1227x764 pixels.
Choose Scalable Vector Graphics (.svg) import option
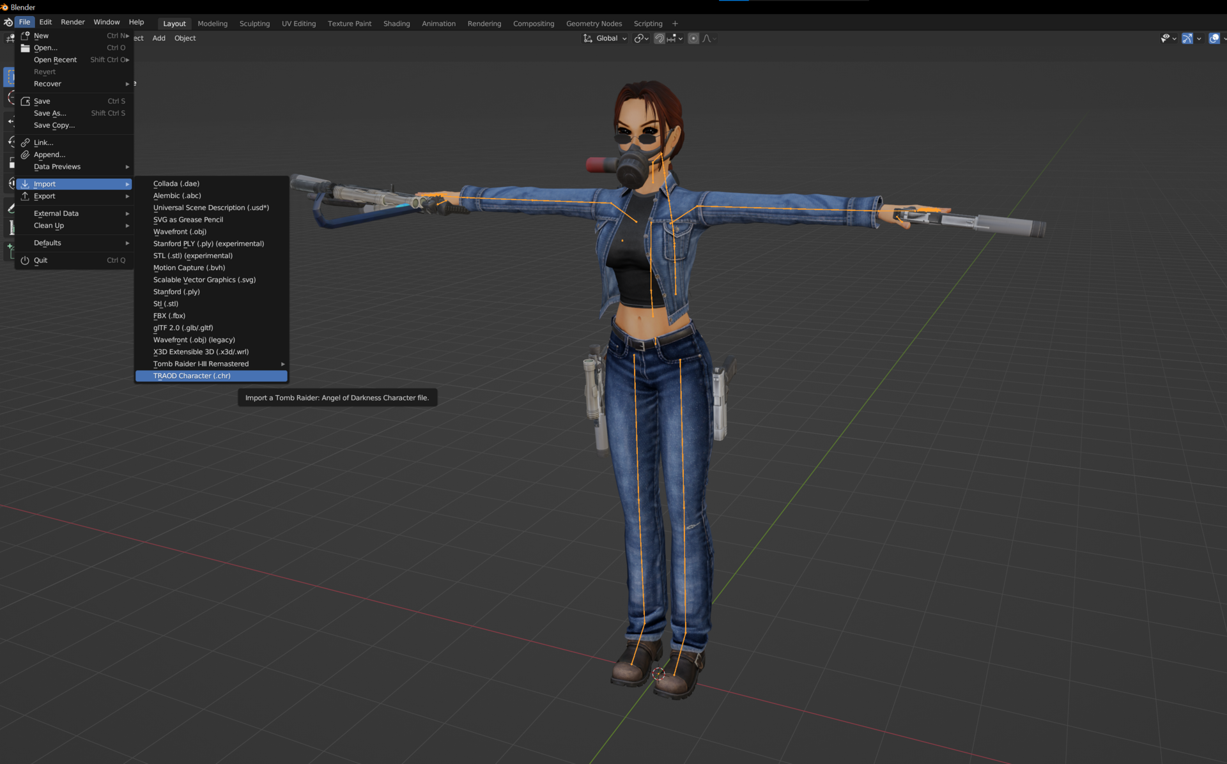[211, 280]
